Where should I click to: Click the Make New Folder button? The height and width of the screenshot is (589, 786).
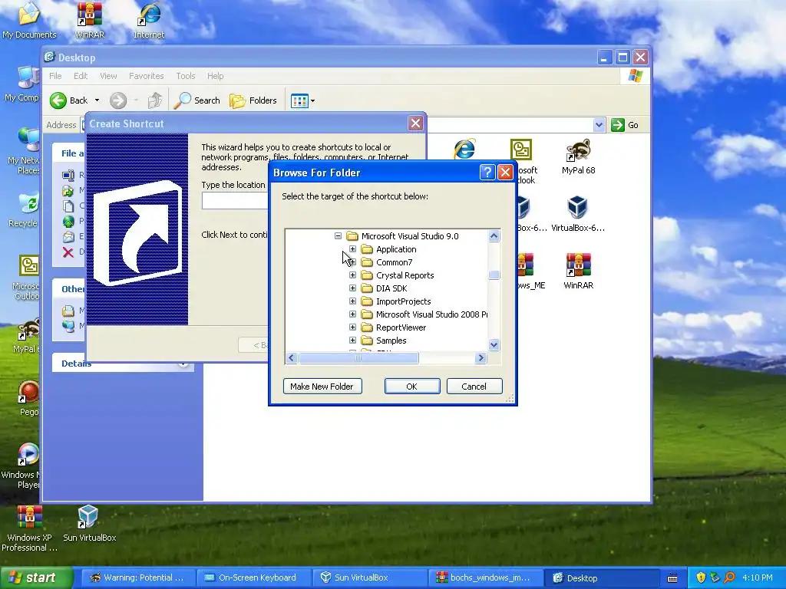coord(322,387)
